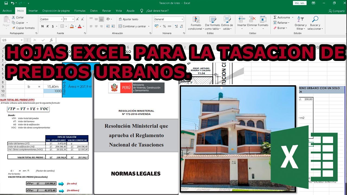Viewport: 347px width, 195px height.
Task: Apply the fill color bucket
Action: coord(72,26)
